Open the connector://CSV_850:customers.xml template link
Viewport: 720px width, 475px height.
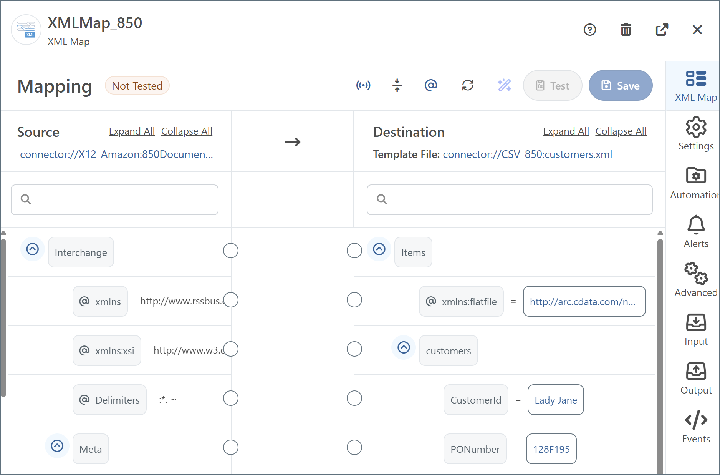[x=527, y=154]
